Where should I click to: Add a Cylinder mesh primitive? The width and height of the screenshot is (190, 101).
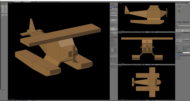pos(4,10)
